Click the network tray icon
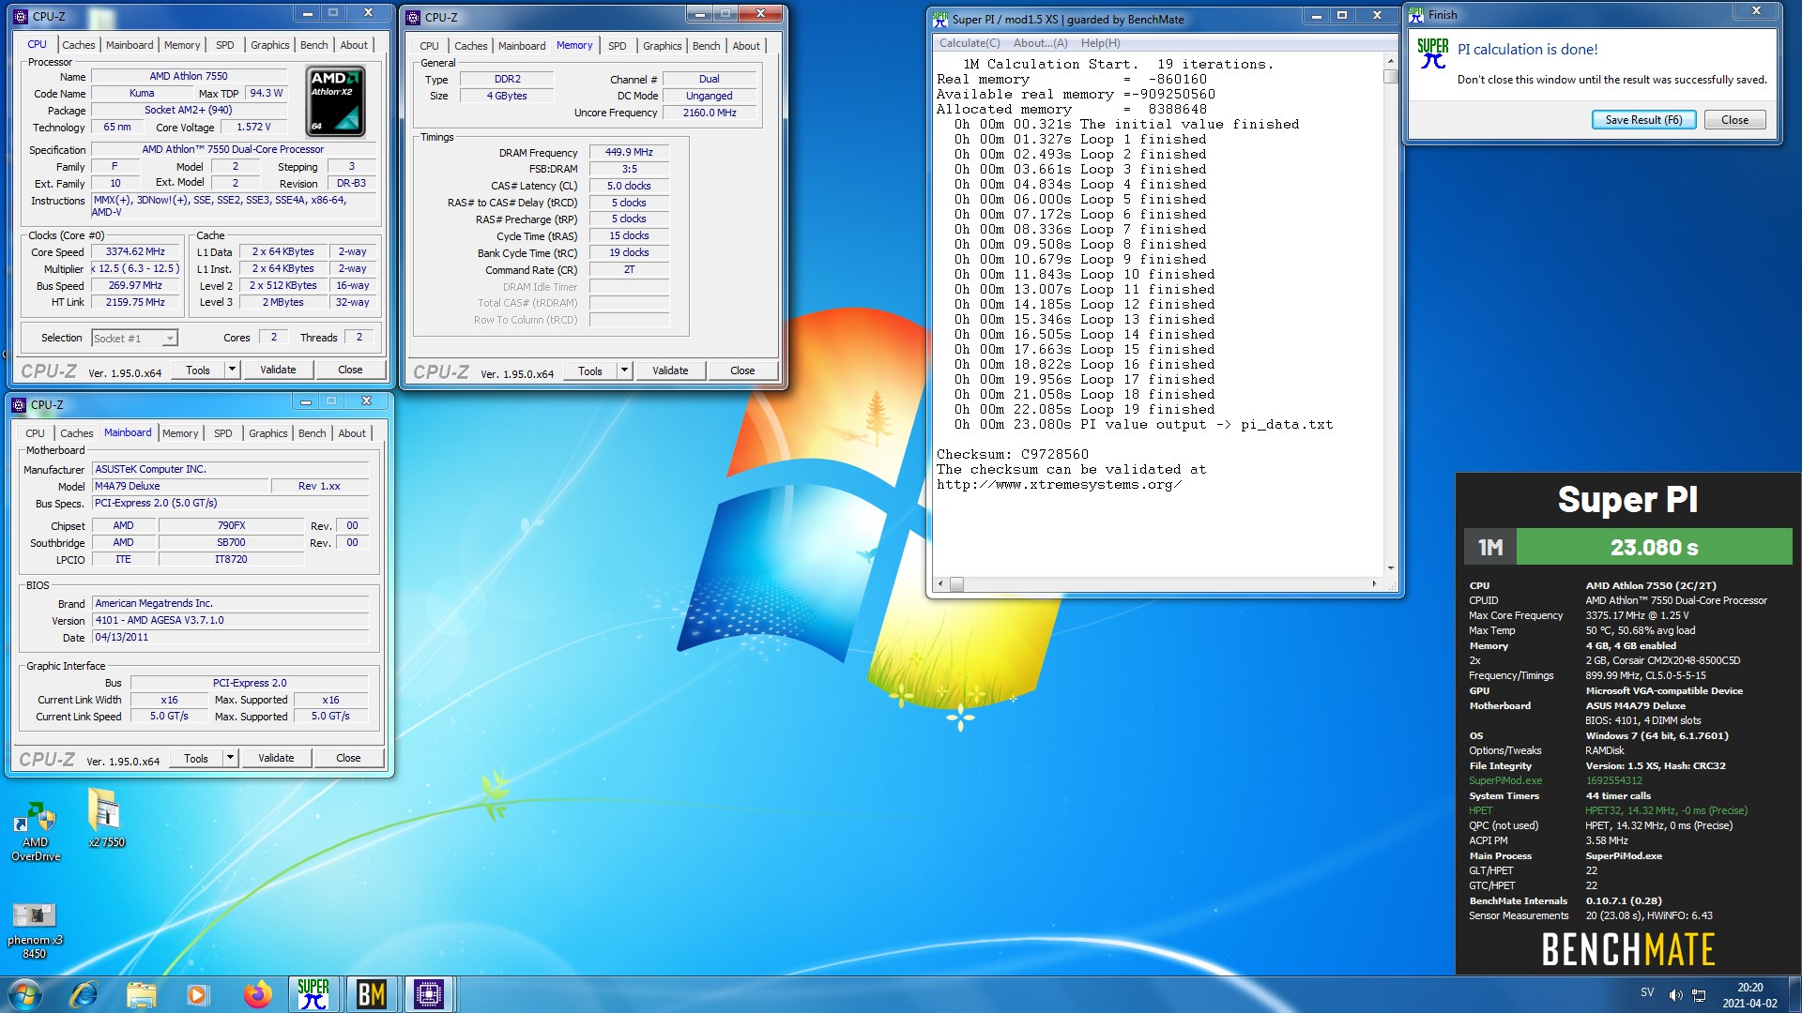 point(1699,995)
